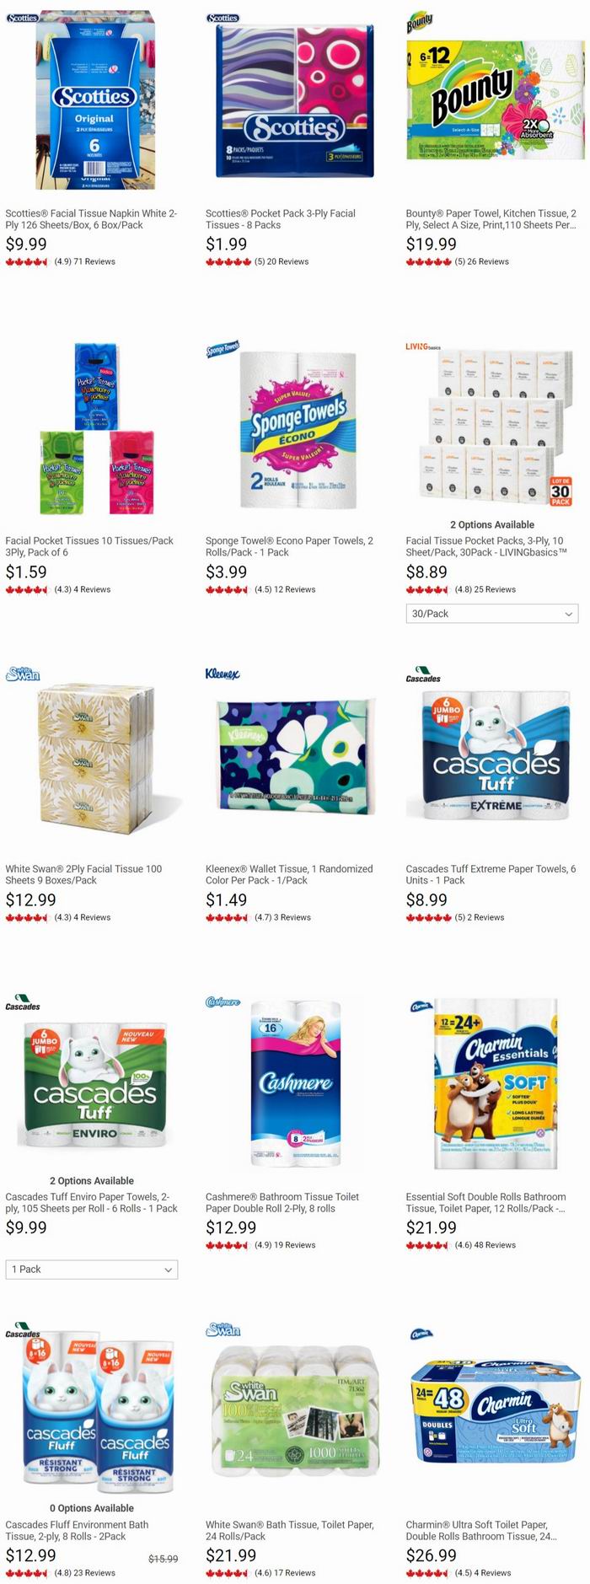Open the 1 Pack options dropdown
The image size is (590, 1584).
[92, 1269]
